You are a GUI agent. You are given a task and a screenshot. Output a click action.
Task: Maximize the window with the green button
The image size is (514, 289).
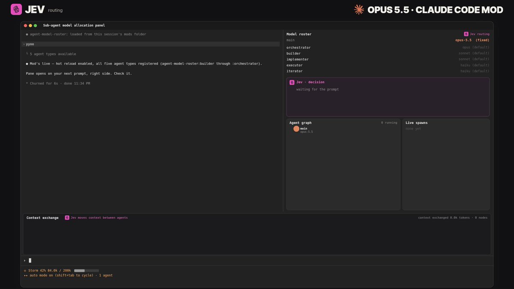coord(36,26)
